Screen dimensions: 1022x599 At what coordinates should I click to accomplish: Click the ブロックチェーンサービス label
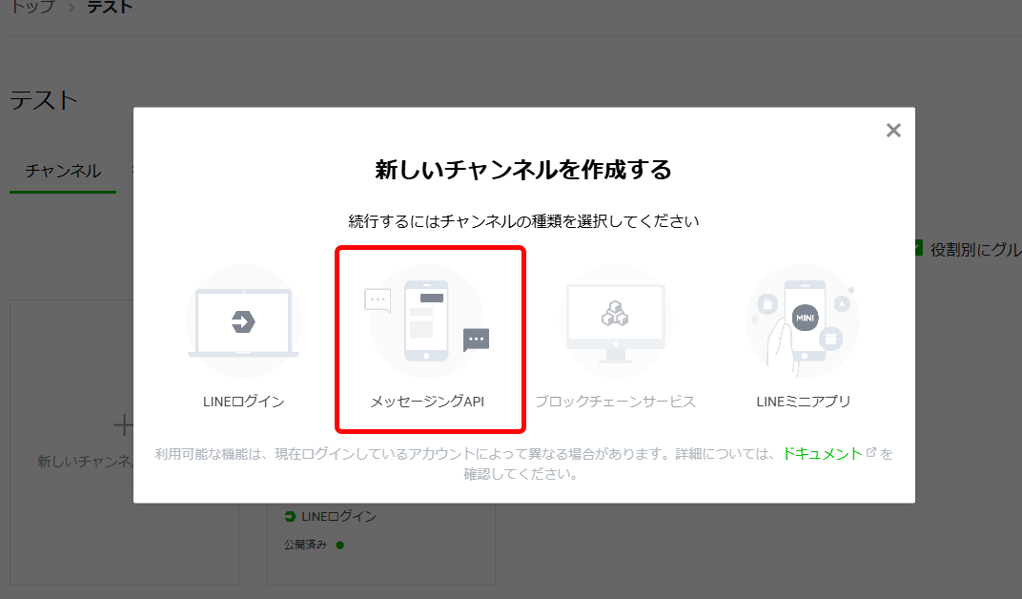pos(616,402)
